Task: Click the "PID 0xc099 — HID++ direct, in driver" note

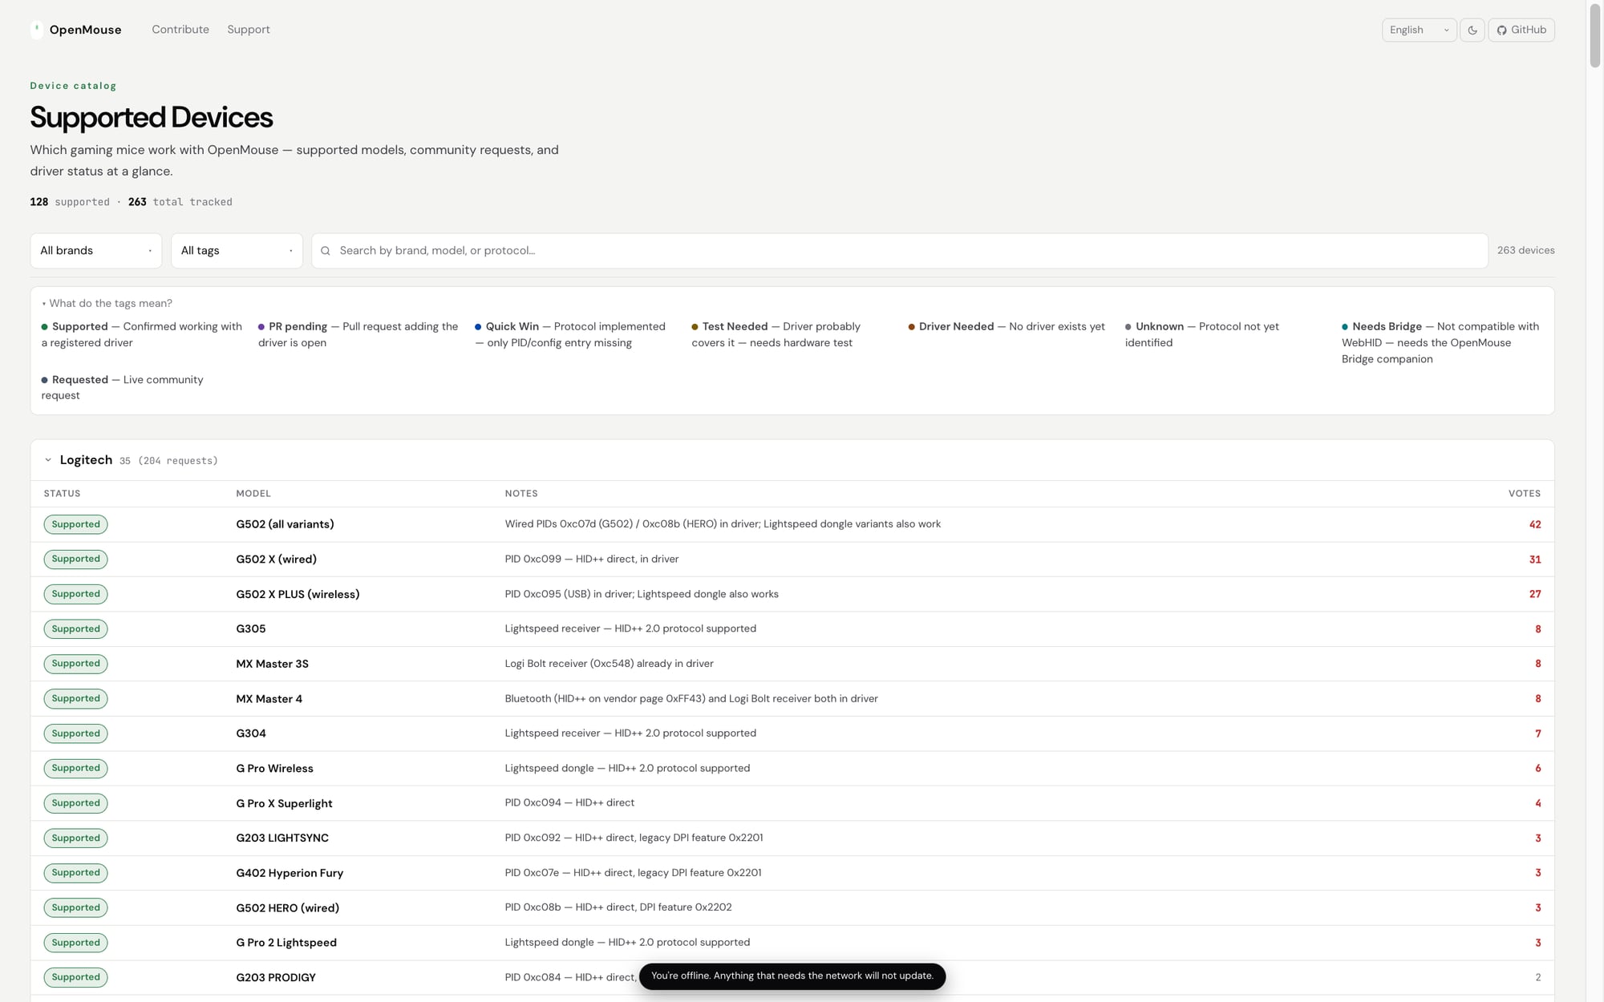Action: 592,560
